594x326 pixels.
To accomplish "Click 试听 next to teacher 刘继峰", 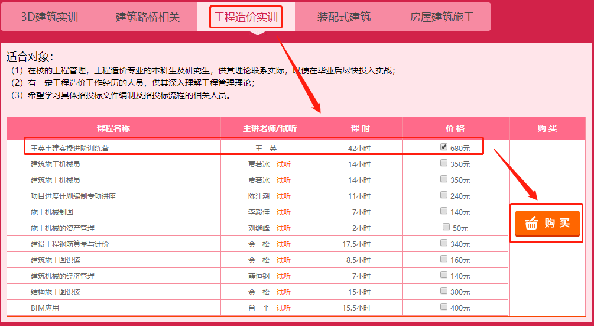I will tap(284, 228).
